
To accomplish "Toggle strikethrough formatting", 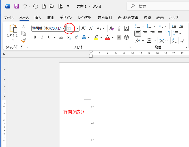I will [61, 37].
